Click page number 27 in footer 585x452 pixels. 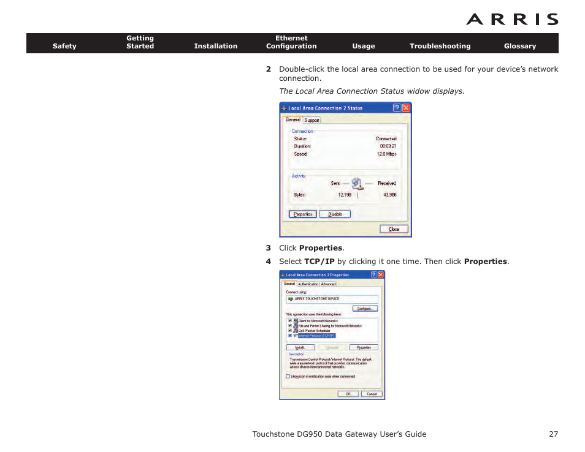coord(553,434)
